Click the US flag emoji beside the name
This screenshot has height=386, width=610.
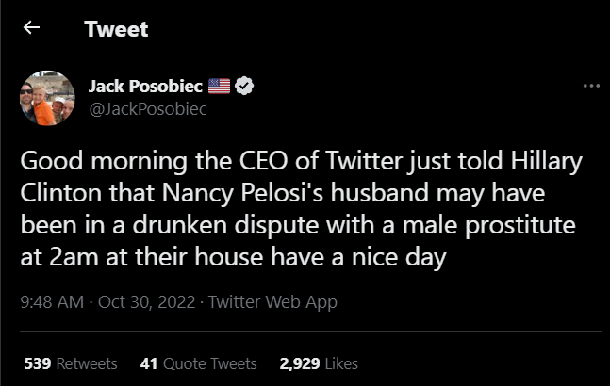[219, 87]
